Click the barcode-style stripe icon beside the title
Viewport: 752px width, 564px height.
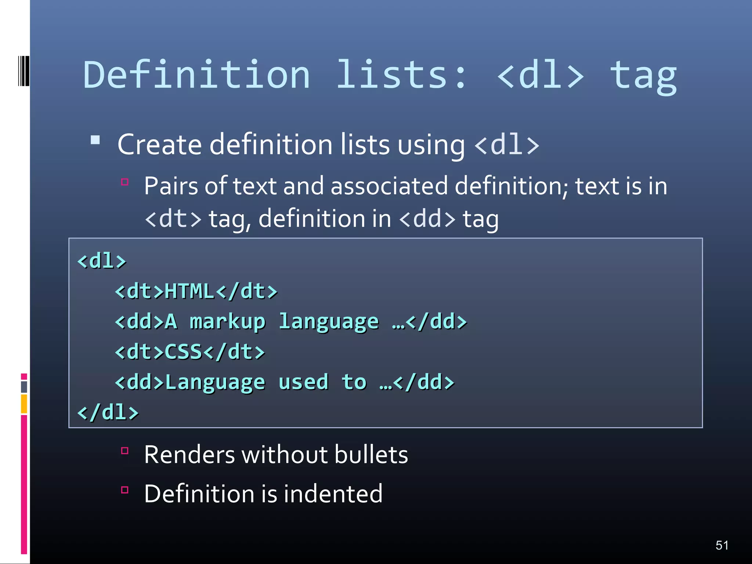[x=23, y=71]
